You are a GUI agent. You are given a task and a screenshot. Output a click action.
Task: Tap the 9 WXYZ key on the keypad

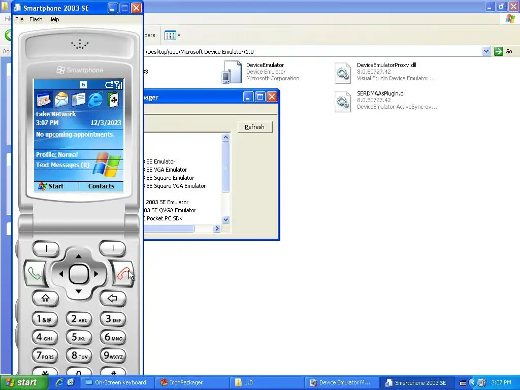pyautogui.click(x=113, y=356)
